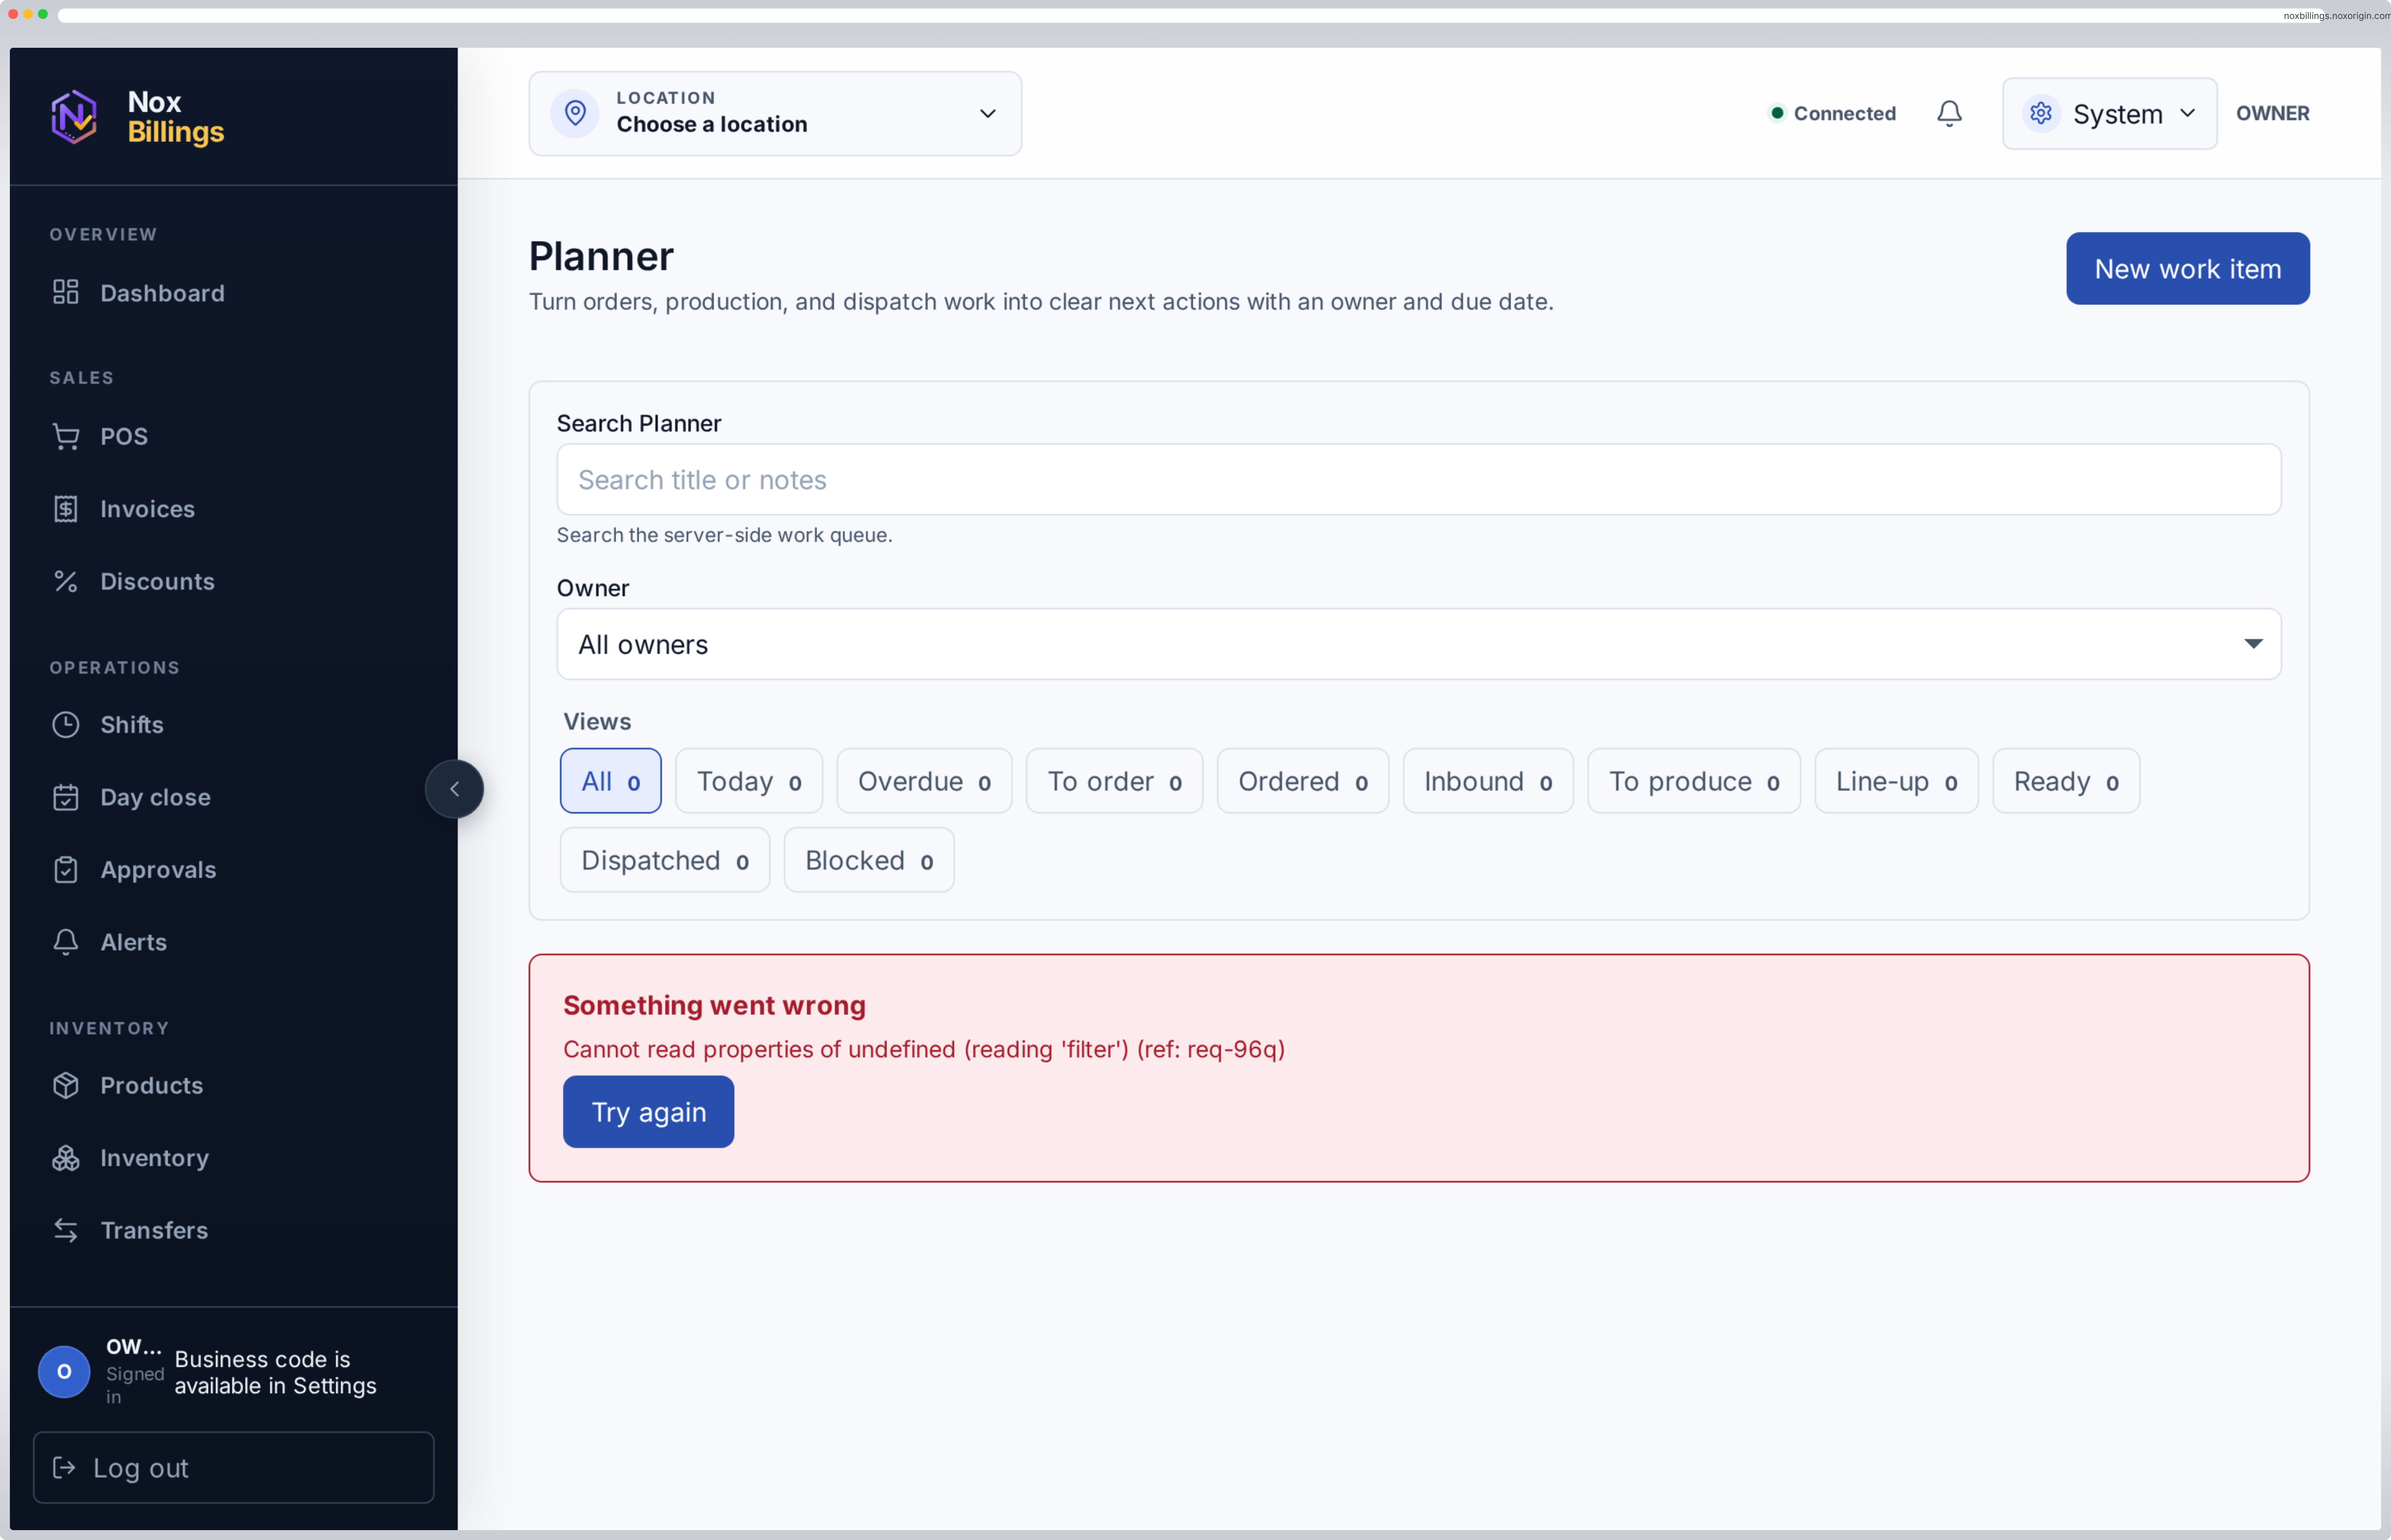Select the To produce view filter
Viewport: 2391px width, 1540px height.
point(1694,781)
